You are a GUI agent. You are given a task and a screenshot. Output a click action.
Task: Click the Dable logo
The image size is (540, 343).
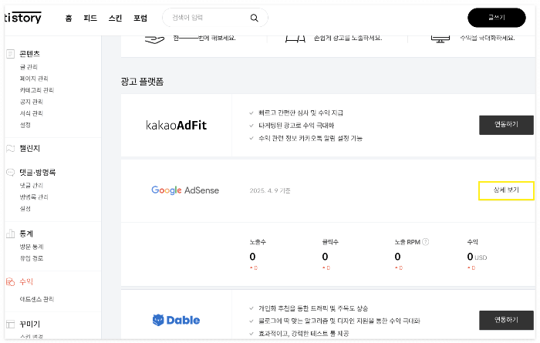point(176,320)
